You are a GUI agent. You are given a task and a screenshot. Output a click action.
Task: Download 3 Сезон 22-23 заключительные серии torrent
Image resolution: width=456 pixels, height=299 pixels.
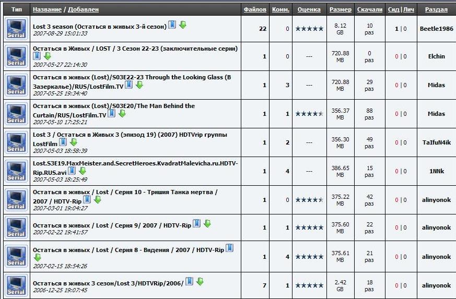point(48,56)
